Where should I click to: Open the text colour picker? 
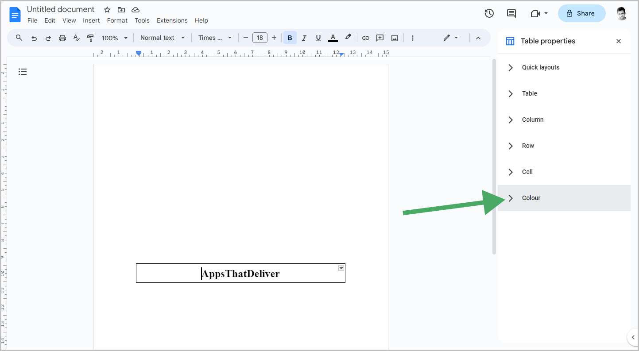[x=333, y=38]
